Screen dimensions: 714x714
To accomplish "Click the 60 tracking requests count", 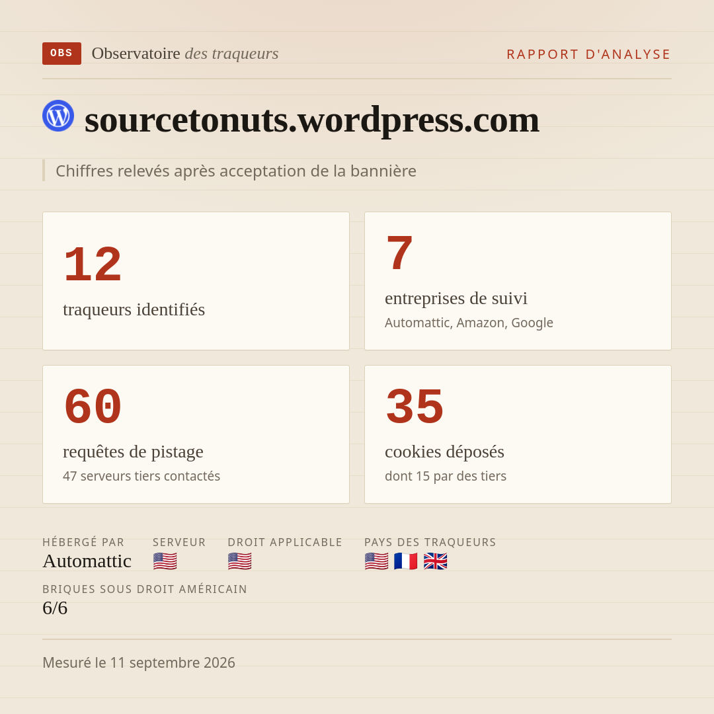I will (x=93, y=407).
